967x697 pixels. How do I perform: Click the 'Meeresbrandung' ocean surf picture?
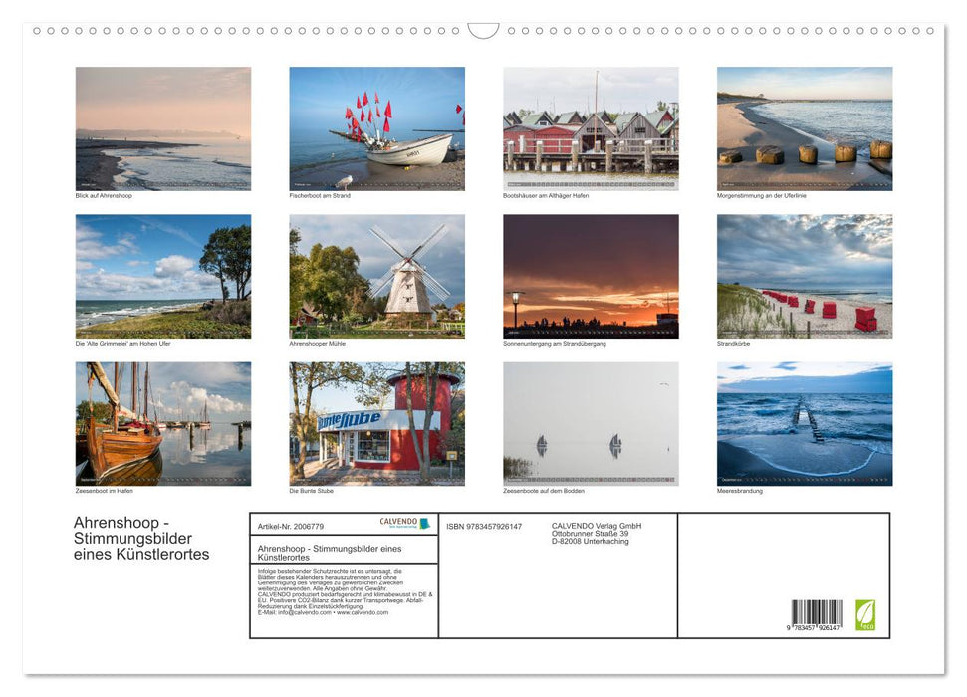click(805, 423)
